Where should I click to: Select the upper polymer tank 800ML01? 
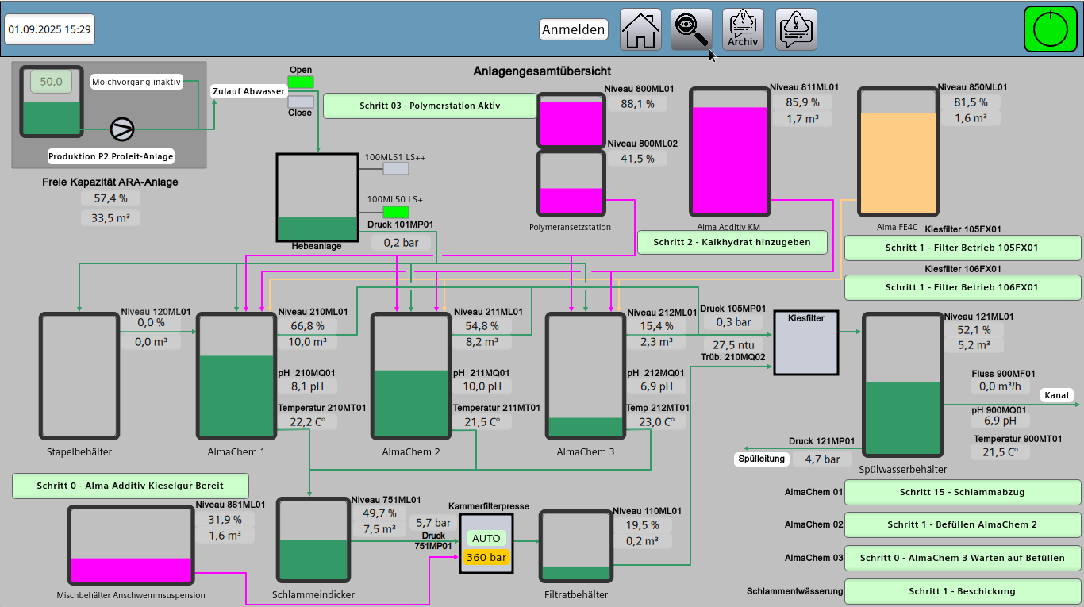571,121
